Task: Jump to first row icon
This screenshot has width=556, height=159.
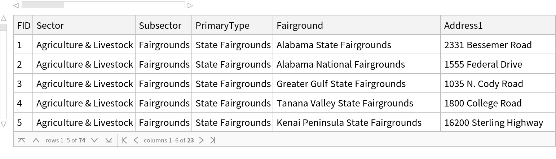Action: click(22, 140)
